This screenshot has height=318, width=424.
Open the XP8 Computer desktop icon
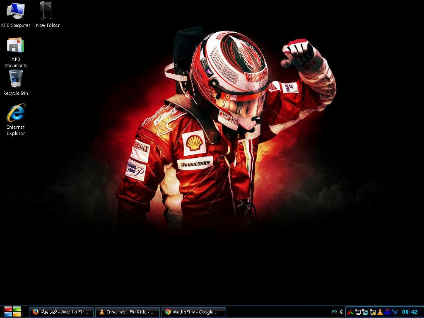(15, 14)
